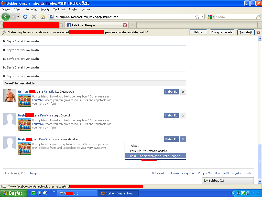Click the Türkçe language link
This screenshot has height=197, width=262.
click(x=34, y=173)
